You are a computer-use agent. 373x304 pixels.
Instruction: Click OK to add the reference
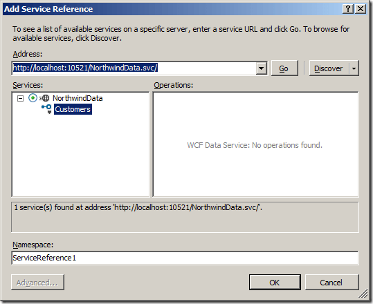(x=275, y=283)
